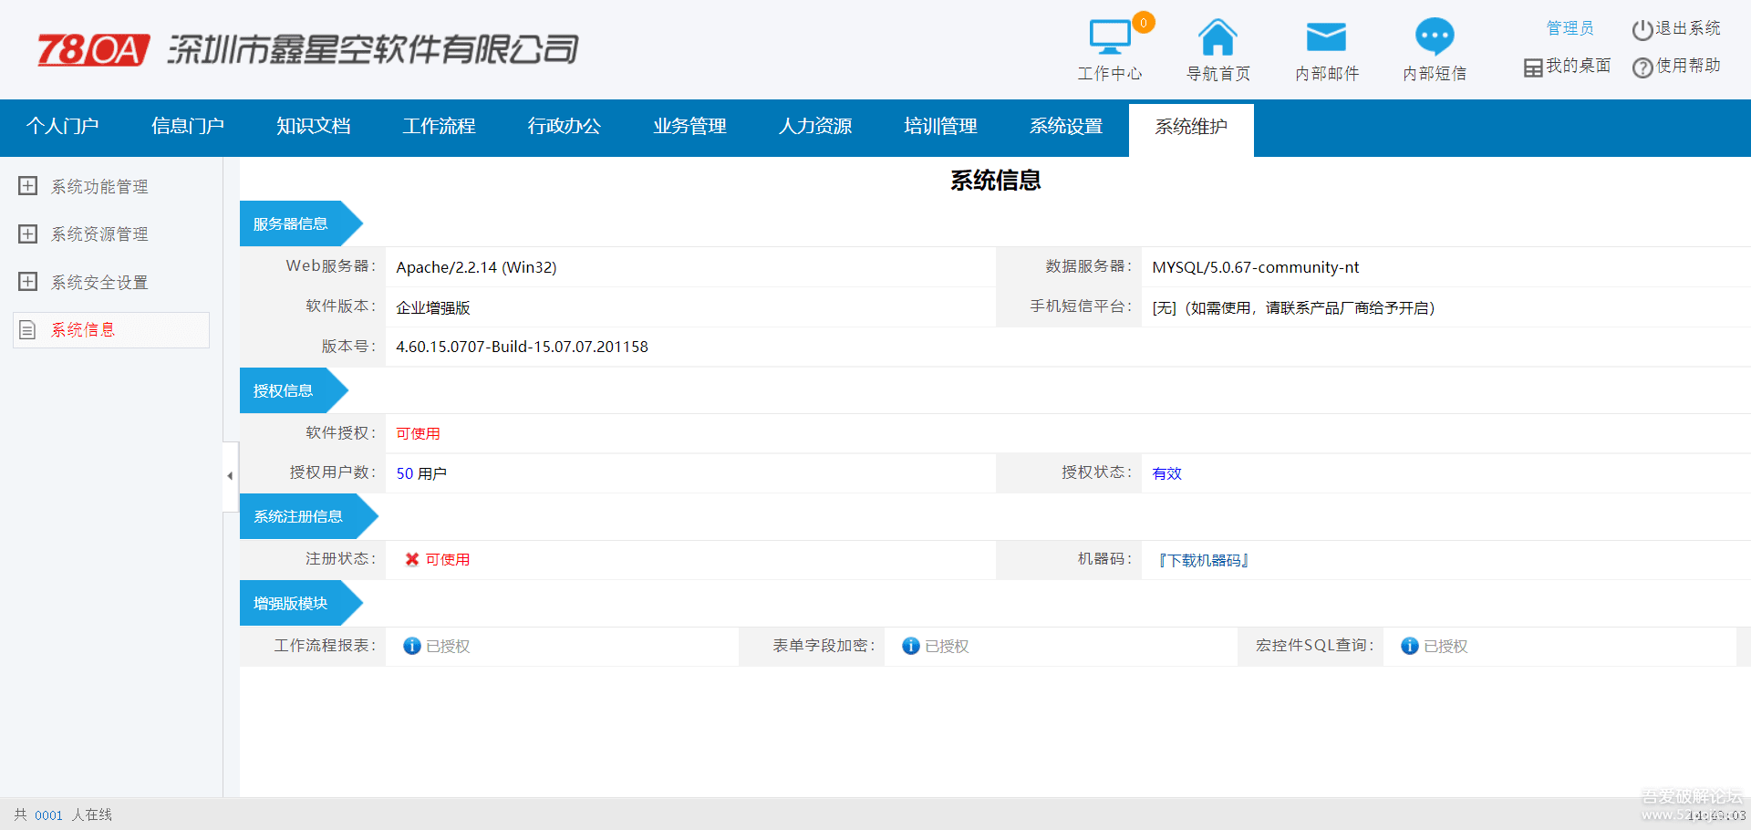Open 使用帮助 question mark icon
Viewport: 1751px width, 830px height.
click(1642, 67)
